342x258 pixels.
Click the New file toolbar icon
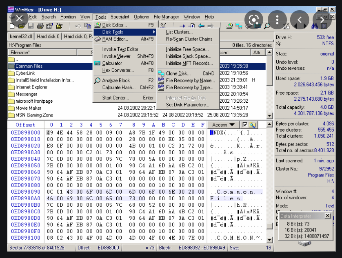click(x=12, y=26)
